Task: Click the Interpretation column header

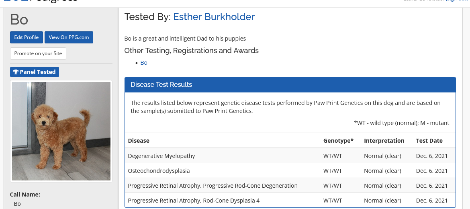Action: click(x=384, y=141)
